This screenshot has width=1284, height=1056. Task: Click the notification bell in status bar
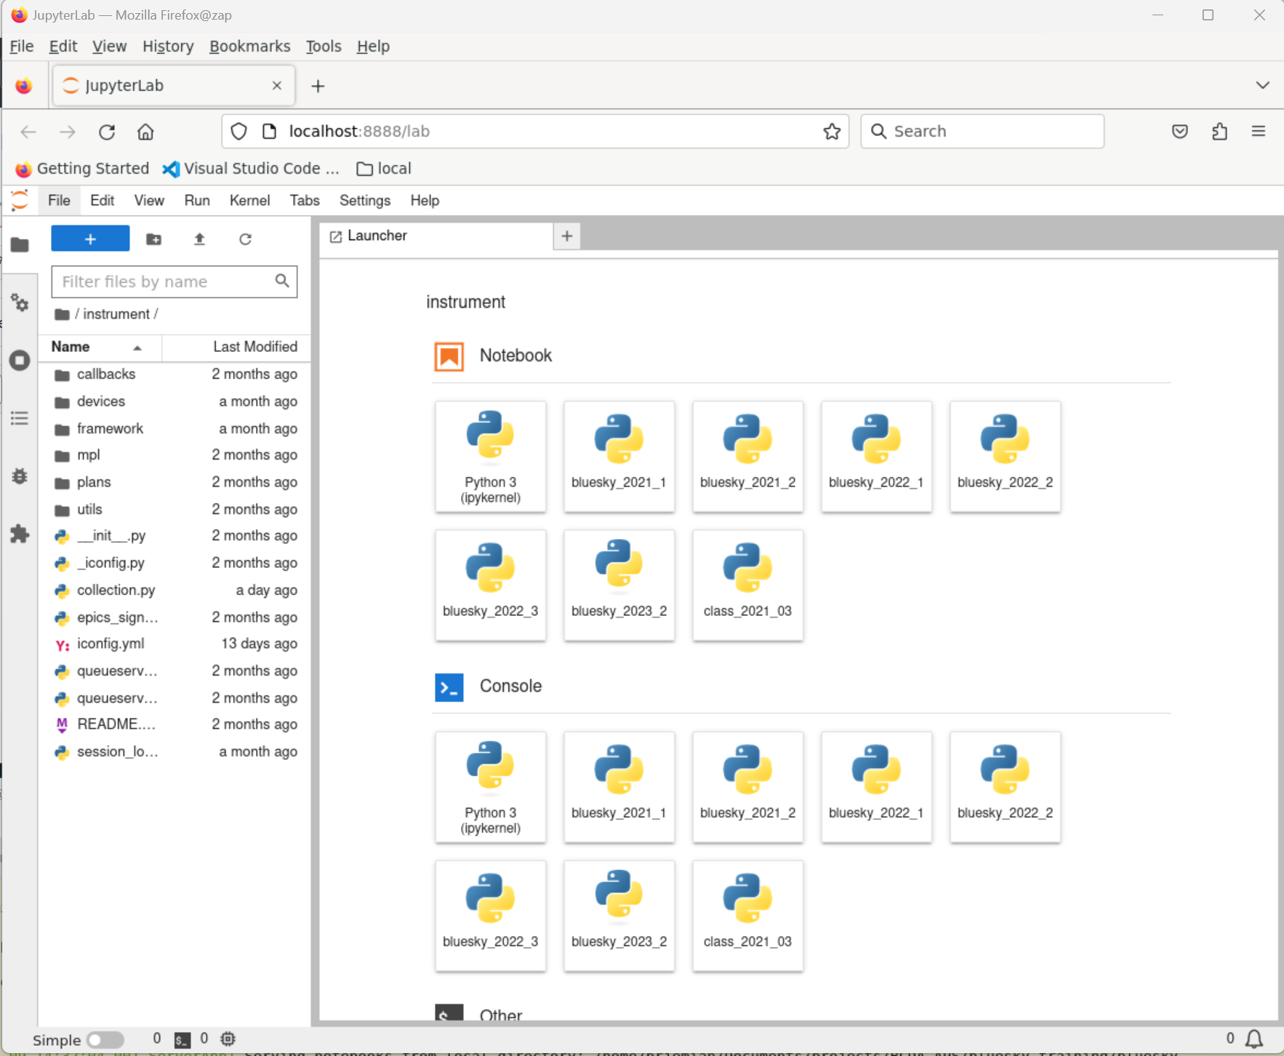pos(1254,1039)
